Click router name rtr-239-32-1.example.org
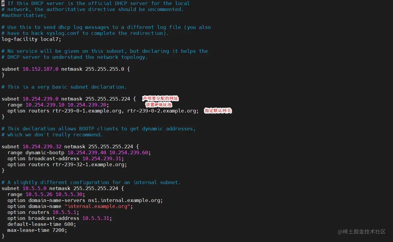Viewport: 393px width, 242px height. tap(88, 164)
